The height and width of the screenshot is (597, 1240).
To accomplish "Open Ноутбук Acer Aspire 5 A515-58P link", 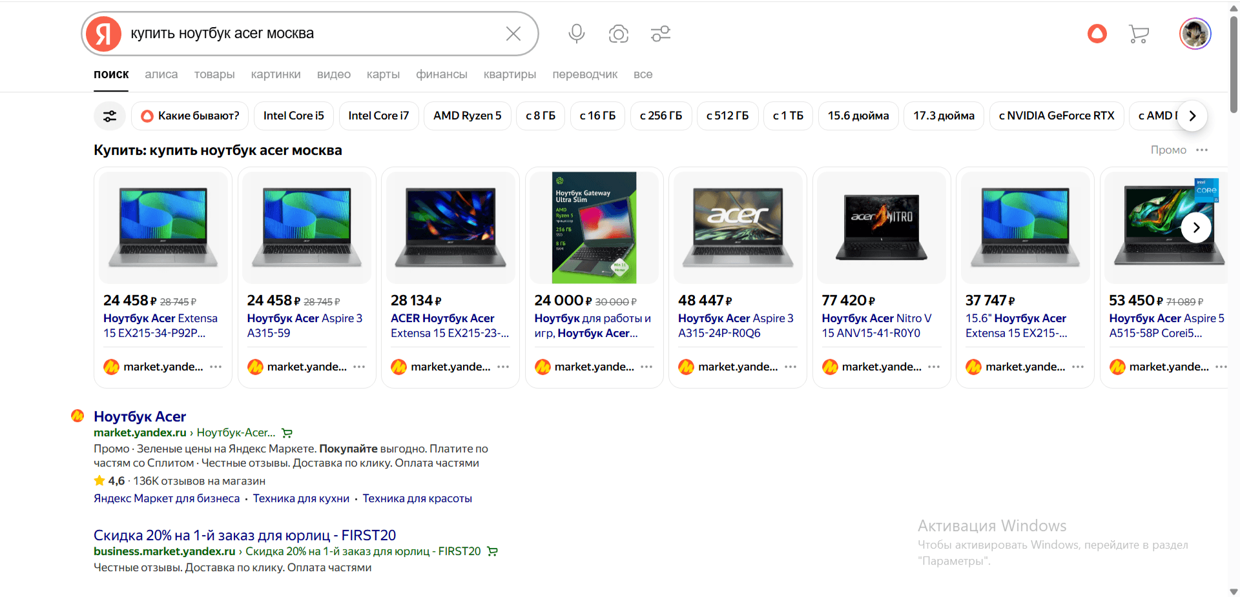I will [x=1166, y=326].
